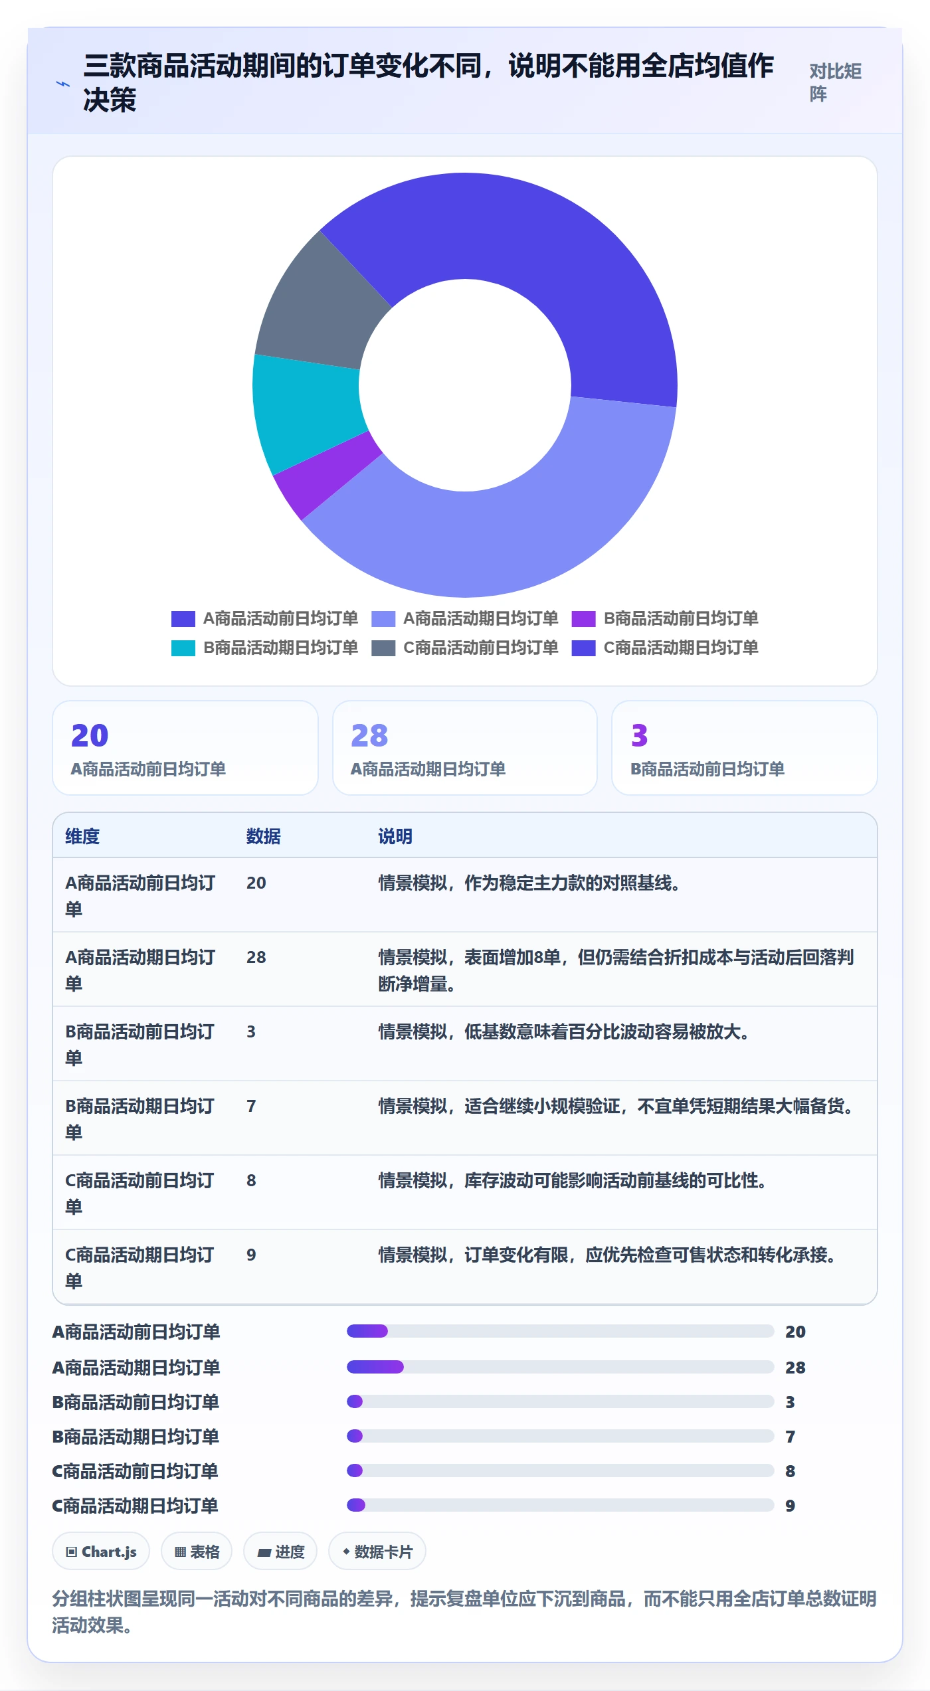Screen dimensions: 930x1691
Task: Click the 说明 table column header
Action: pos(395,836)
